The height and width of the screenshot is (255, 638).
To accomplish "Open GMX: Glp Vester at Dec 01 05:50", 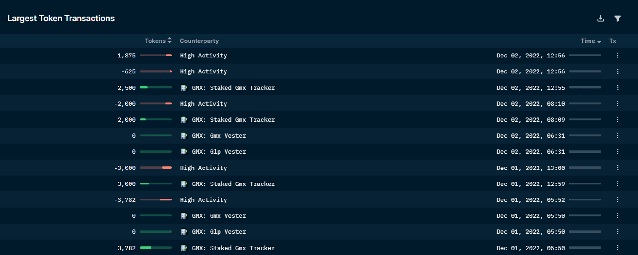I will coord(219,232).
